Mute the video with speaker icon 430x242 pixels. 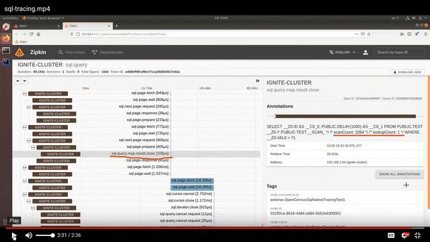28,235
